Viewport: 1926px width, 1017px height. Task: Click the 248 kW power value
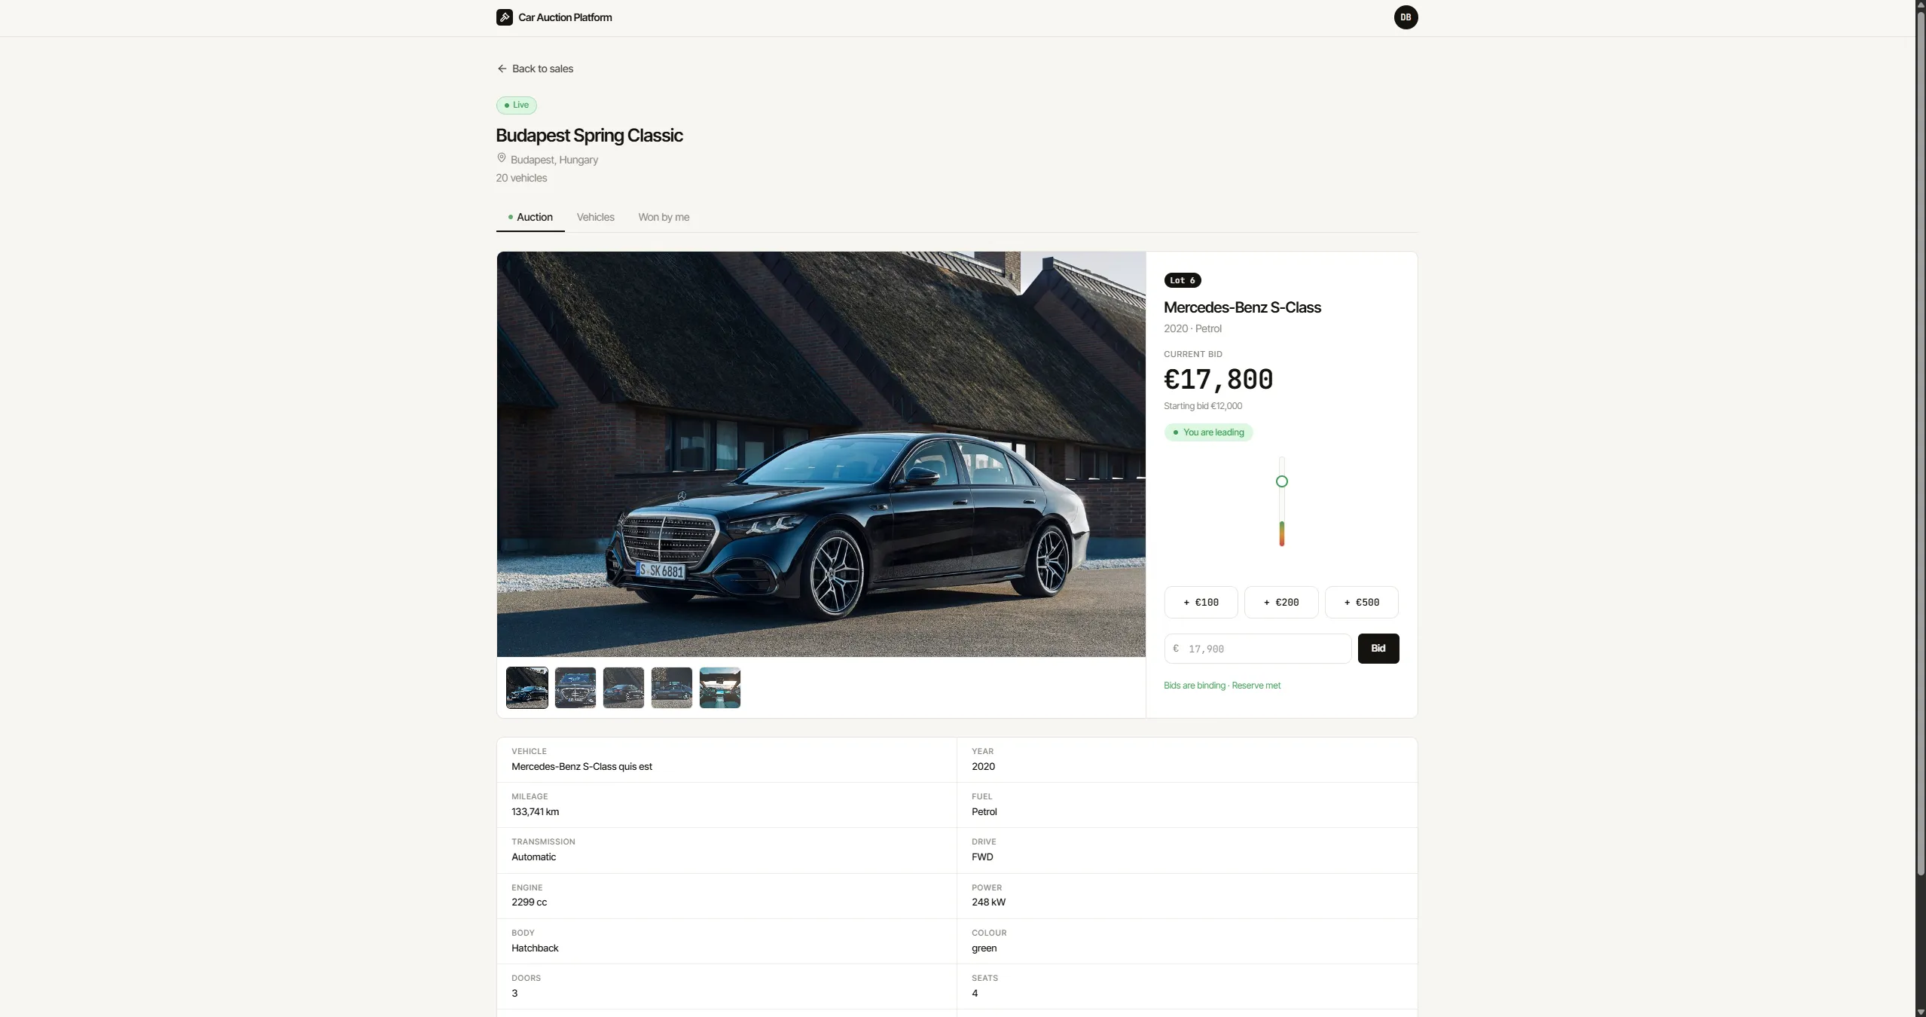[988, 902]
